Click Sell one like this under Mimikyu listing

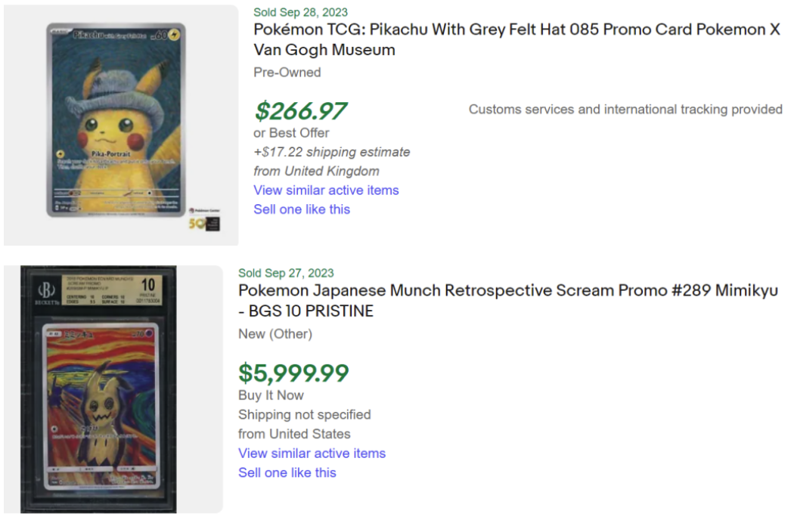287,472
